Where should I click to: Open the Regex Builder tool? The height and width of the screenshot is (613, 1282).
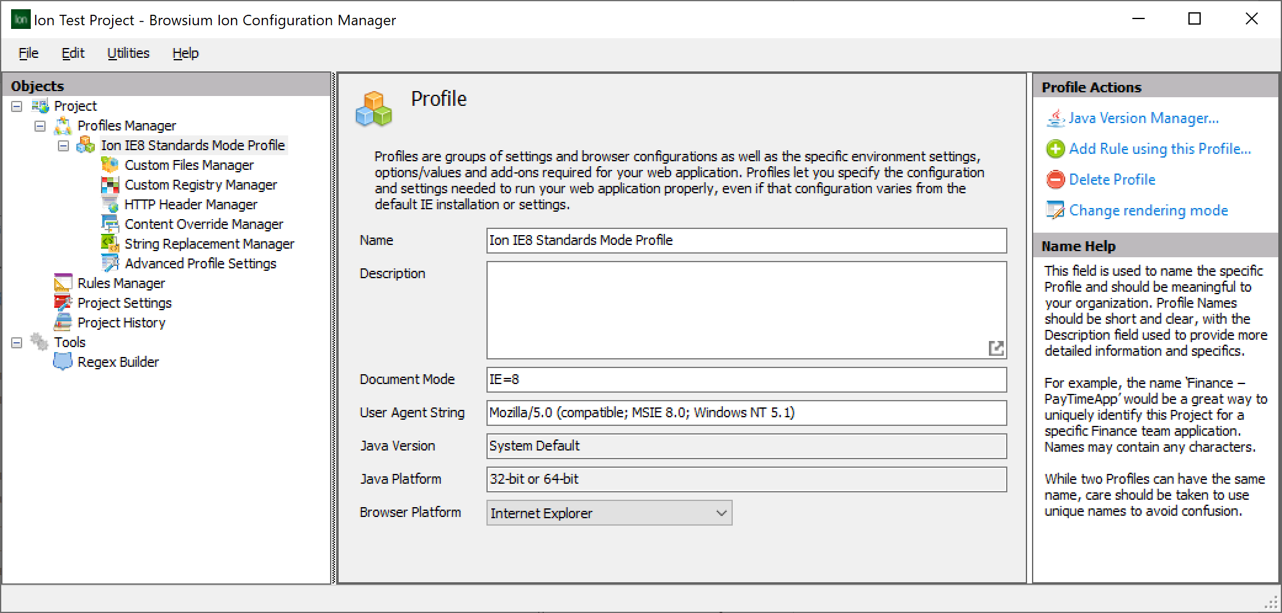point(117,361)
